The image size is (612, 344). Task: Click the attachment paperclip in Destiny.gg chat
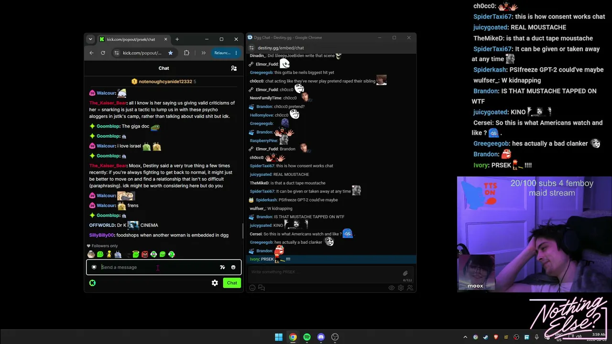(405, 273)
